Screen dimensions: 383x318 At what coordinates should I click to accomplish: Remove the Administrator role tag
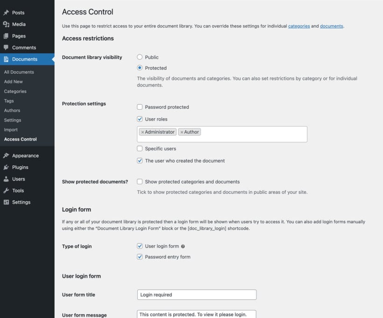[x=143, y=132]
